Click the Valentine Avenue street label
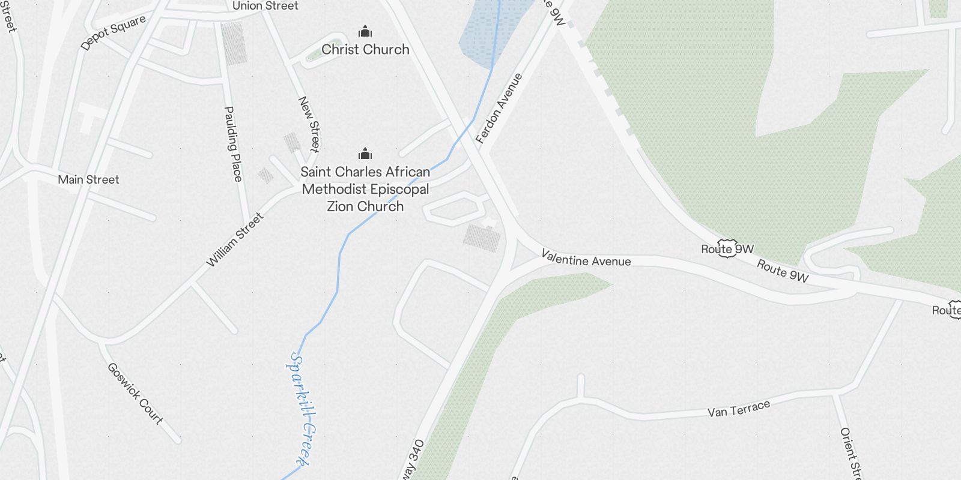This screenshot has height=480, width=961. [x=586, y=259]
